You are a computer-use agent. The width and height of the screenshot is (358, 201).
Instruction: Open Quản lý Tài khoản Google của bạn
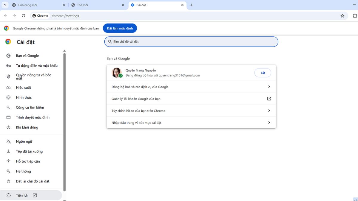[x=191, y=99]
